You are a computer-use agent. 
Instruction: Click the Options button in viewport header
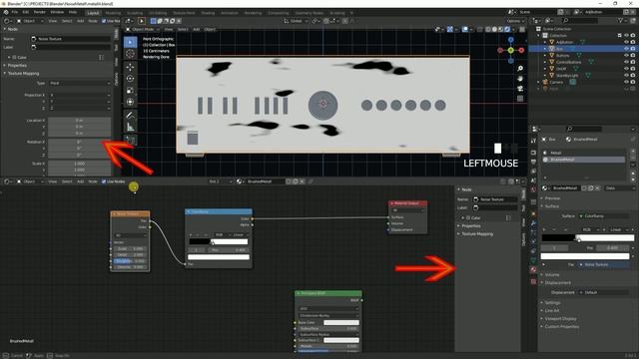pos(515,21)
